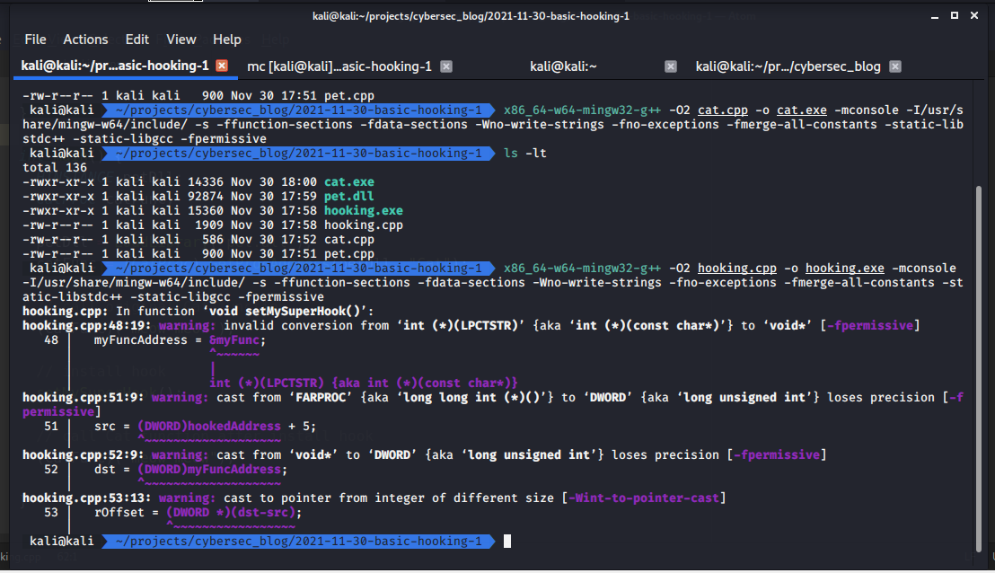Open the Actions menu
The image size is (995, 573).
click(x=85, y=40)
